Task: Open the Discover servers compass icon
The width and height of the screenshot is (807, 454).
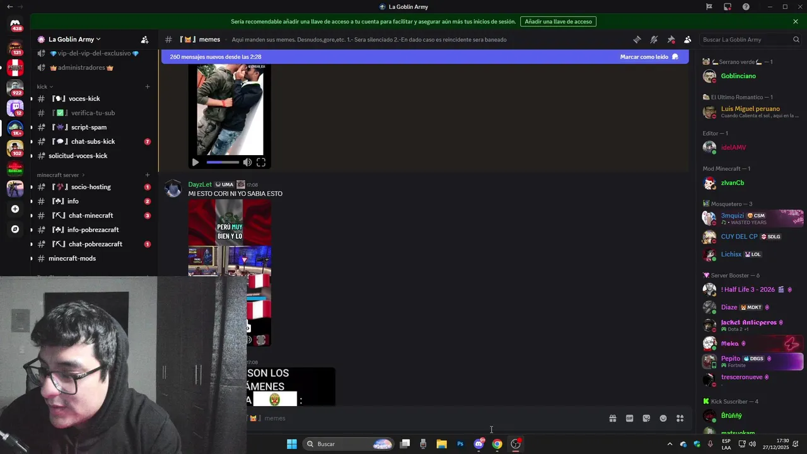Action: coord(15,230)
